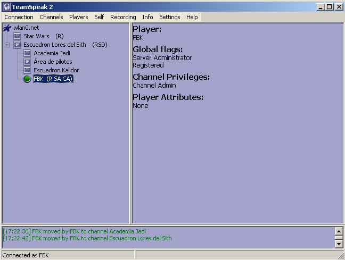Click the 'Channel Admin' privilege text
The image size is (345, 260).
point(154,85)
